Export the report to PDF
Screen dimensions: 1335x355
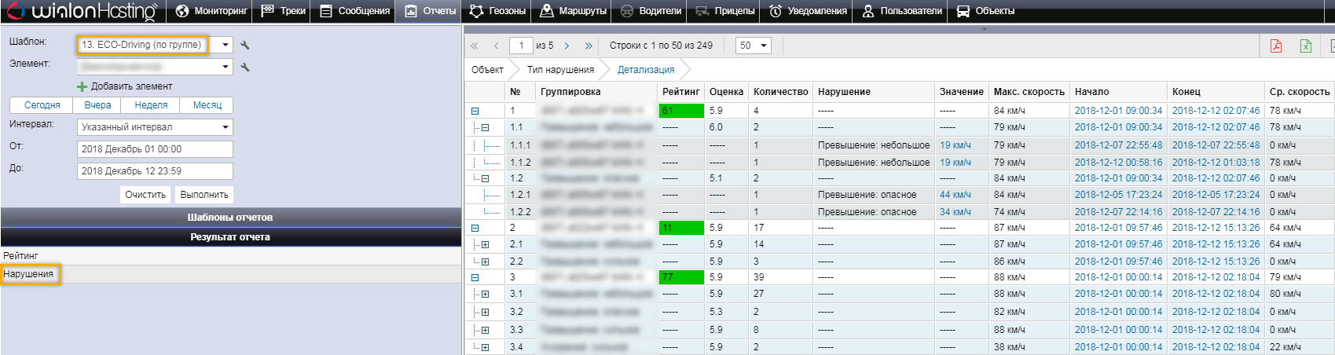click(x=1275, y=46)
